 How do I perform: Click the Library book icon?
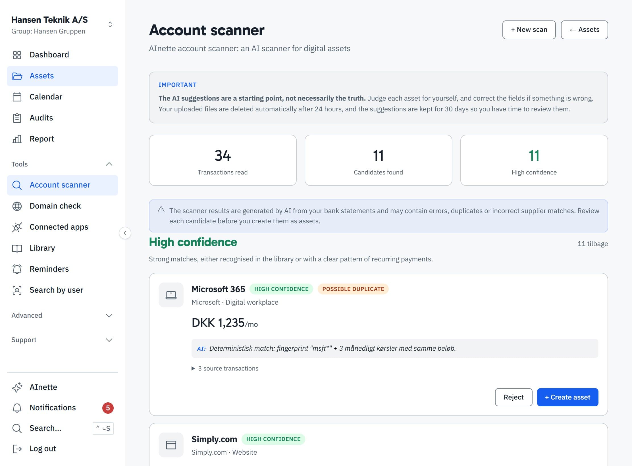pyautogui.click(x=17, y=248)
